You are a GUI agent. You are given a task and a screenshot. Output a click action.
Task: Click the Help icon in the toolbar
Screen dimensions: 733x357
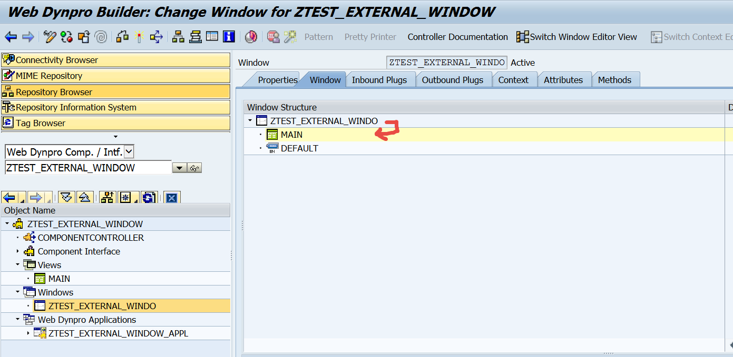click(229, 37)
